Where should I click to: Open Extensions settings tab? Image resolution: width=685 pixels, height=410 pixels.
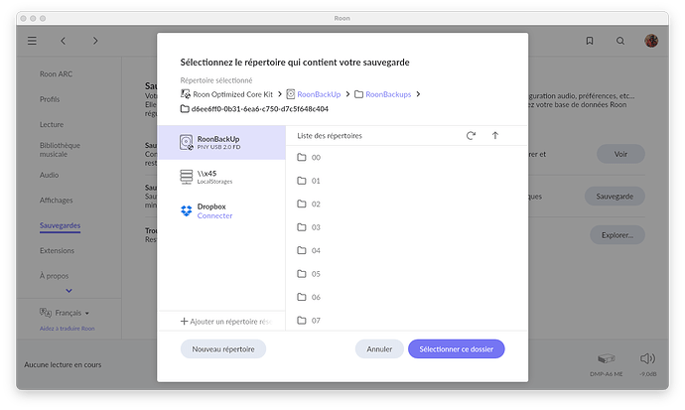57,250
